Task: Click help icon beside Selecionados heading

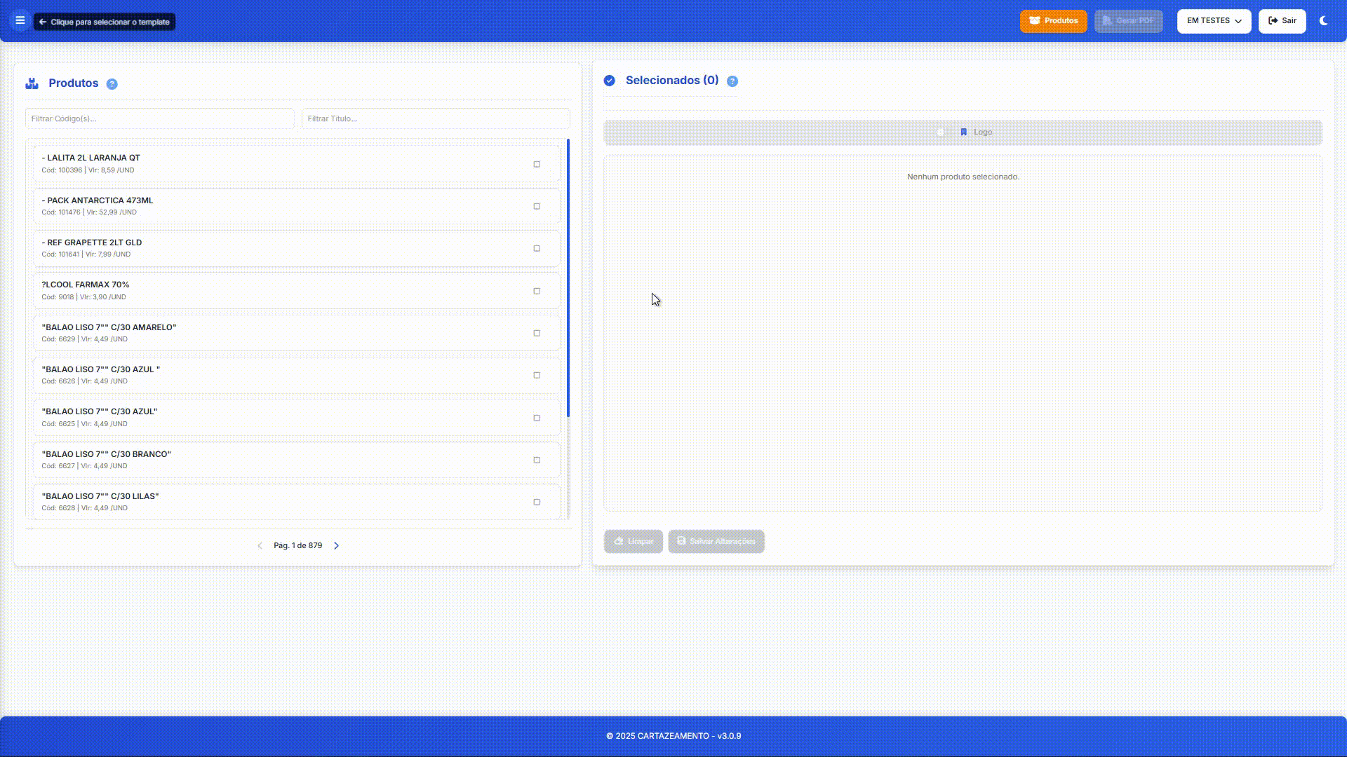Action: [x=732, y=81]
